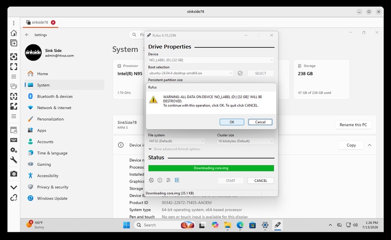Open Microsoft Edge from the taskbar
Viewport: 391px width, 240px height.
click(240, 225)
